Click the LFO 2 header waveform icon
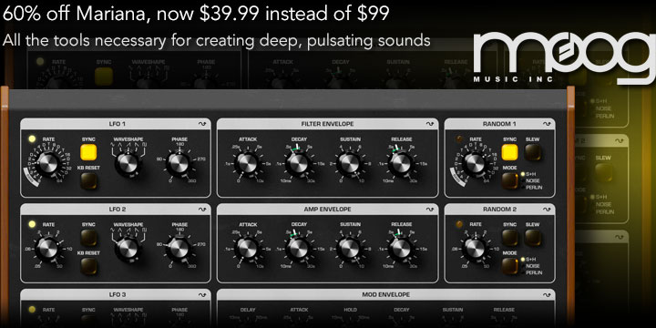Viewport: 656px width, 328px height. pos(202,210)
